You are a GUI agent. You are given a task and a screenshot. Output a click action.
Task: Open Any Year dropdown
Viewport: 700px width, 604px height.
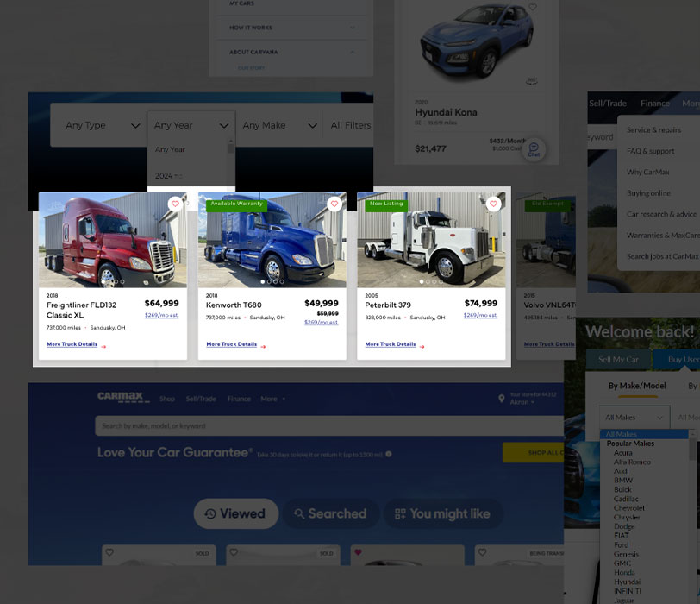coord(191,125)
